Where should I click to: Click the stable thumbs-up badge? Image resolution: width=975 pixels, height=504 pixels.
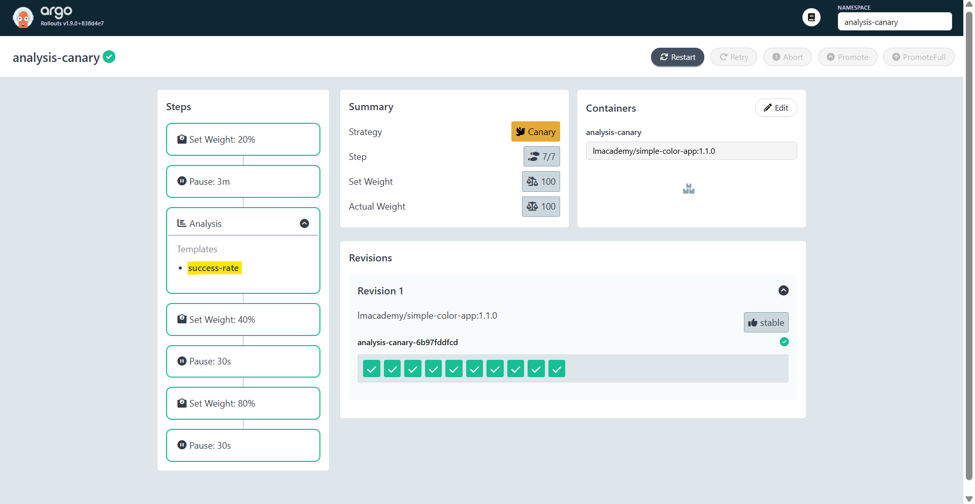(x=766, y=322)
